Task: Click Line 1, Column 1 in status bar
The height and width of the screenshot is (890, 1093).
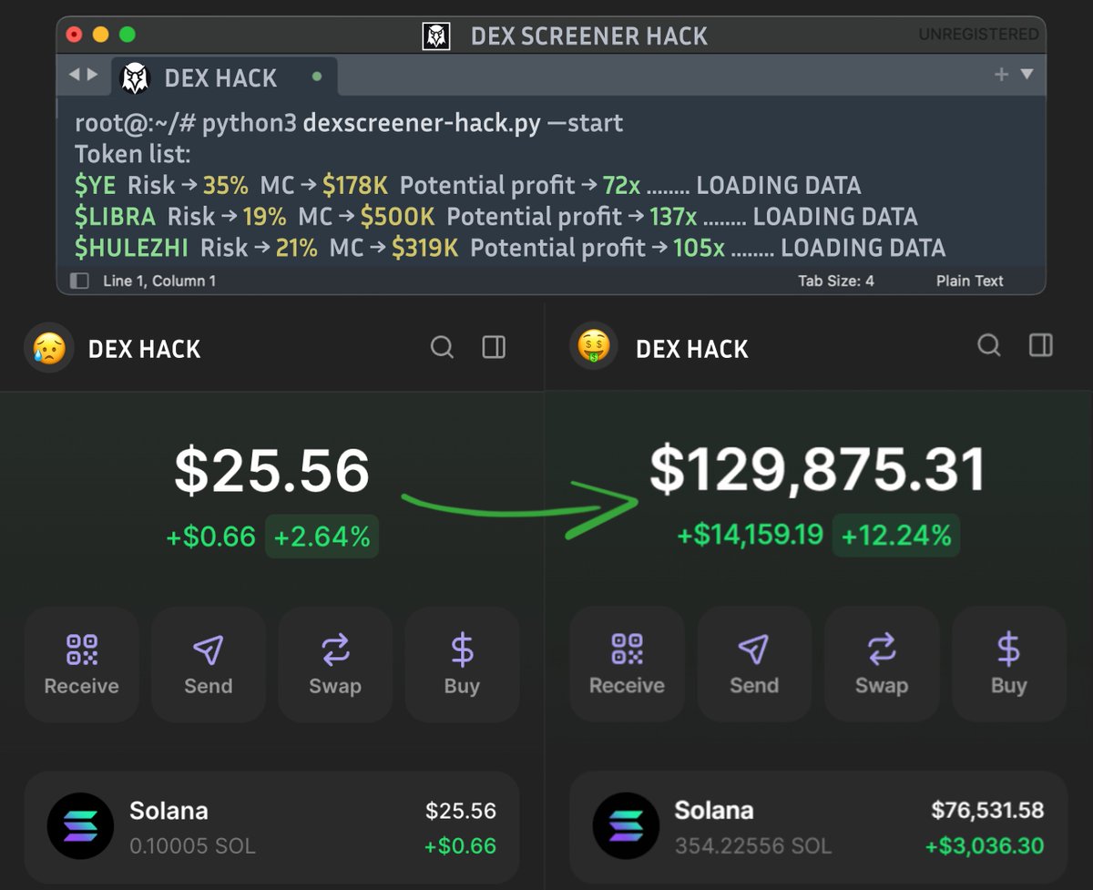Action: tap(159, 281)
